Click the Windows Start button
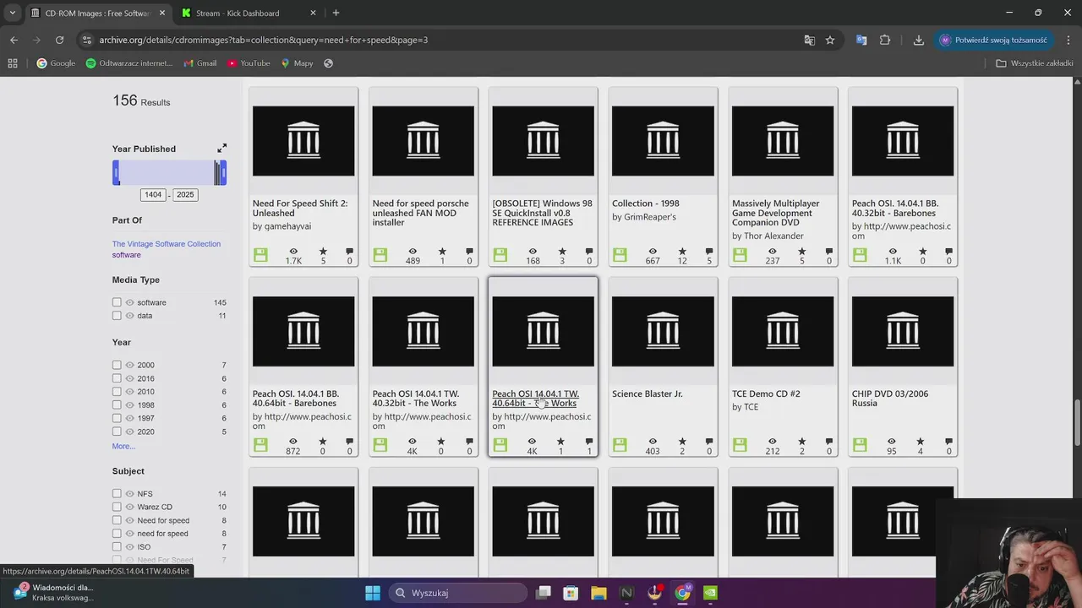This screenshot has width=1082, height=608. click(x=373, y=593)
